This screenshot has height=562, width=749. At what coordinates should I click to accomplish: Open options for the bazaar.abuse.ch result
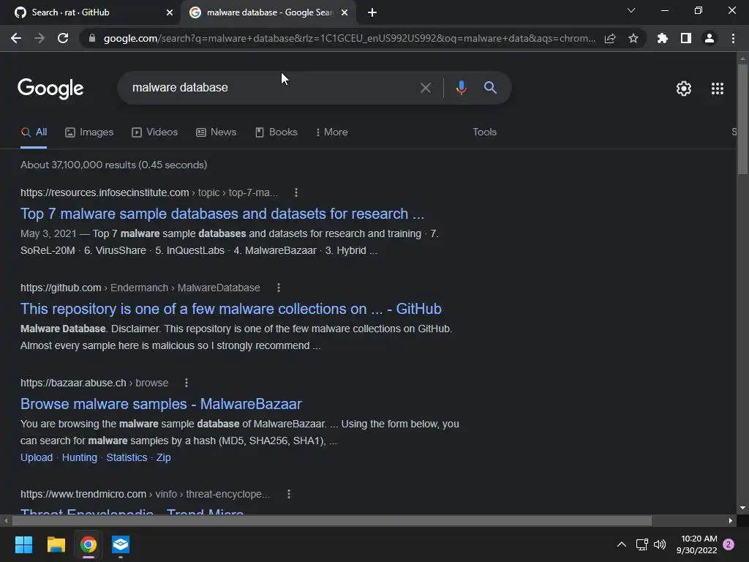pos(187,383)
